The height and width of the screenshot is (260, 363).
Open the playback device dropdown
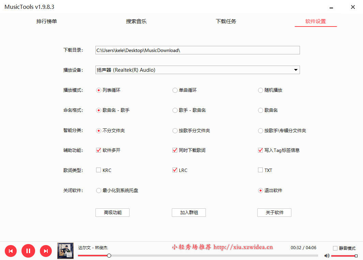pyautogui.click(x=296, y=69)
